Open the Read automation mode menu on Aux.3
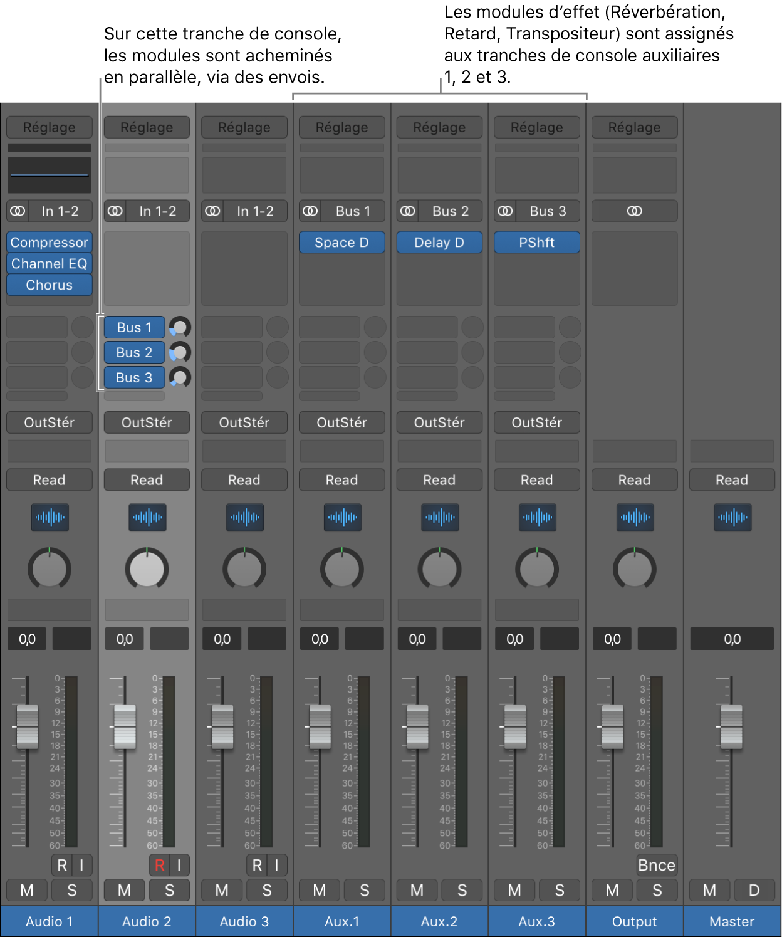This screenshot has width=782, height=937. pyautogui.click(x=536, y=480)
